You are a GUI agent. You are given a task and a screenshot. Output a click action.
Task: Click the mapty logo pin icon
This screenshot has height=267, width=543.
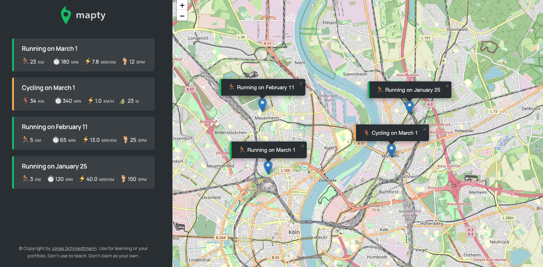(x=66, y=15)
